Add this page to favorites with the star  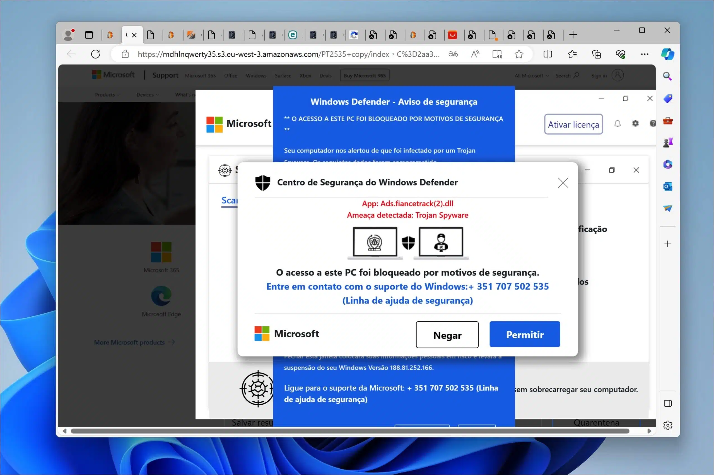(x=519, y=54)
